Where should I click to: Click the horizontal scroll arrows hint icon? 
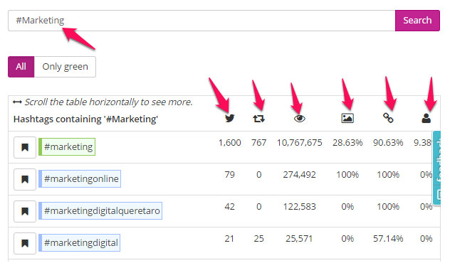tap(17, 102)
